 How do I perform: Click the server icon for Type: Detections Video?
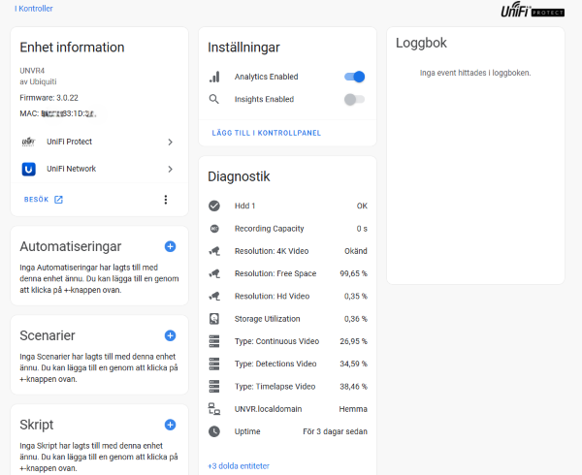pyautogui.click(x=214, y=364)
